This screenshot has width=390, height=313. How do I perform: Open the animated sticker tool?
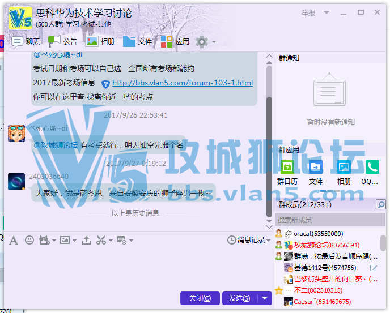(45, 240)
